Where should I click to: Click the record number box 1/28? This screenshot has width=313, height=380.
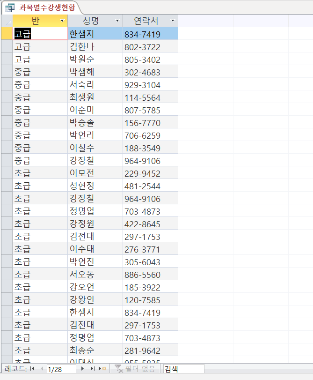(x=61, y=369)
